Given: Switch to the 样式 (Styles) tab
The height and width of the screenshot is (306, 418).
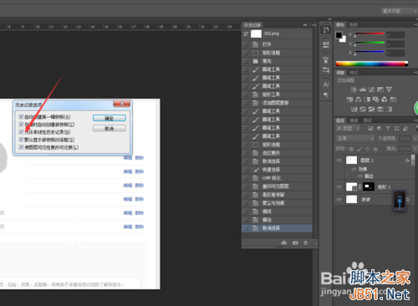Looking at the screenshot, I should tap(354, 73).
